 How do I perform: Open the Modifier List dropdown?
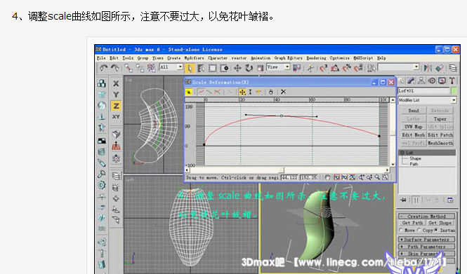[x=427, y=100]
